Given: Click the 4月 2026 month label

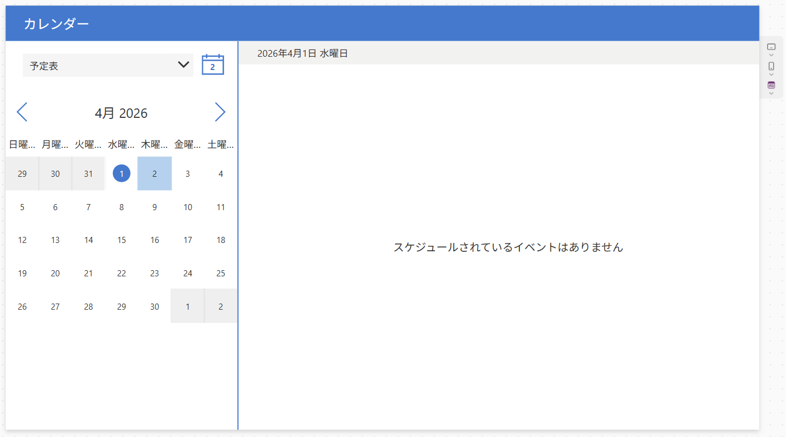Looking at the screenshot, I should click(121, 113).
